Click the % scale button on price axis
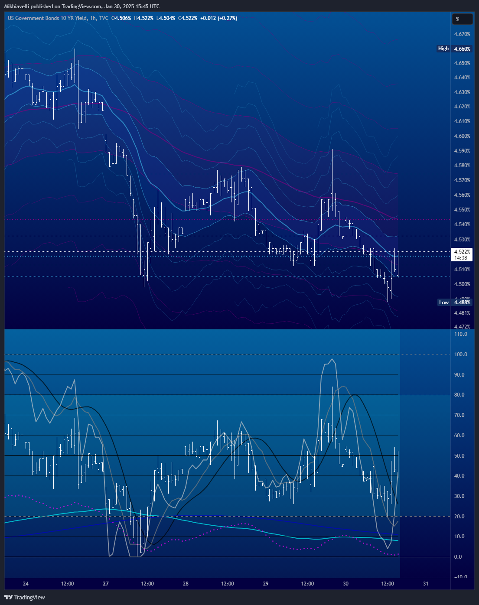Screen dimensions: 479x605 point(462,19)
